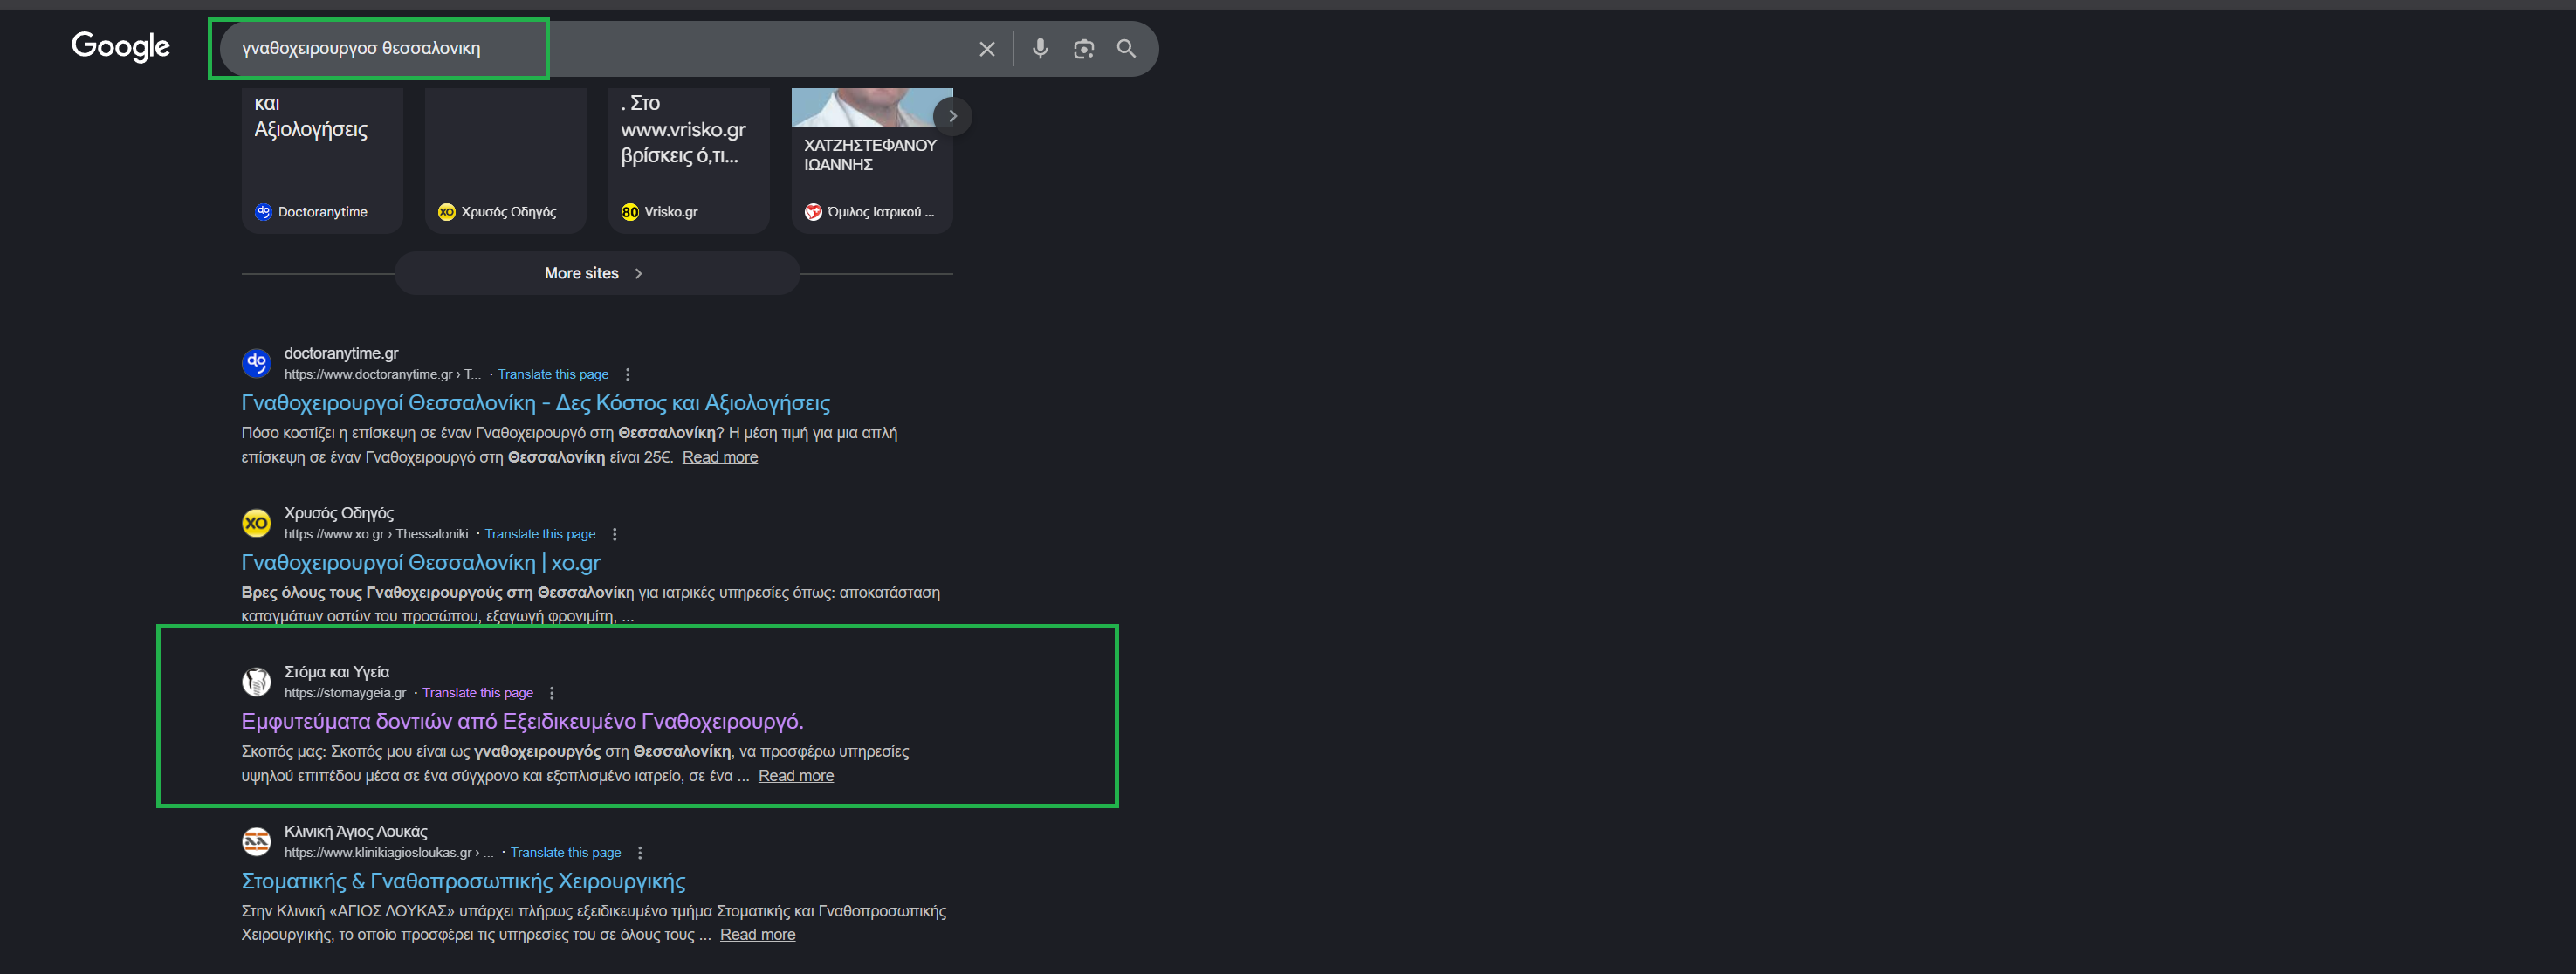Click the magnifying glass search icon
Screen dimensions: 2576x974
click(x=1126, y=49)
